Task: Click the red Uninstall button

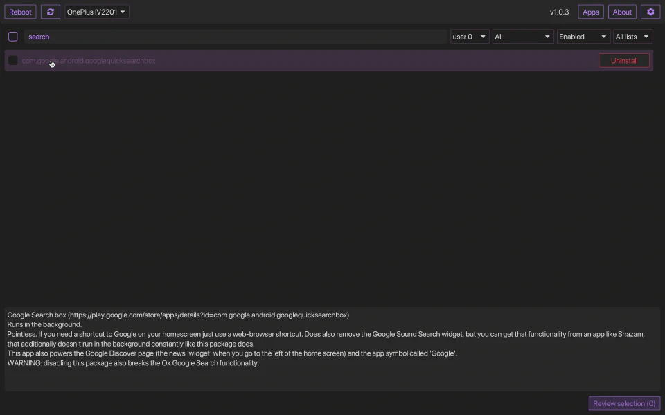Action: click(x=623, y=61)
